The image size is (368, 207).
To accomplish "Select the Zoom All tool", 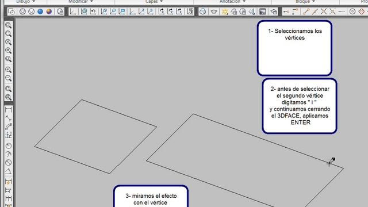I will coord(9,89).
